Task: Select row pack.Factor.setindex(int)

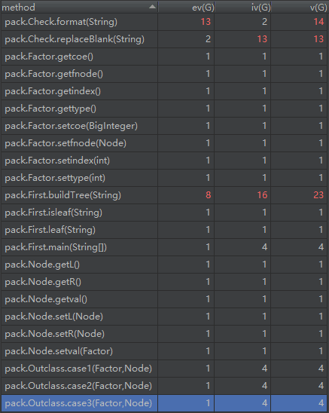Action: pyautogui.click(x=164, y=161)
